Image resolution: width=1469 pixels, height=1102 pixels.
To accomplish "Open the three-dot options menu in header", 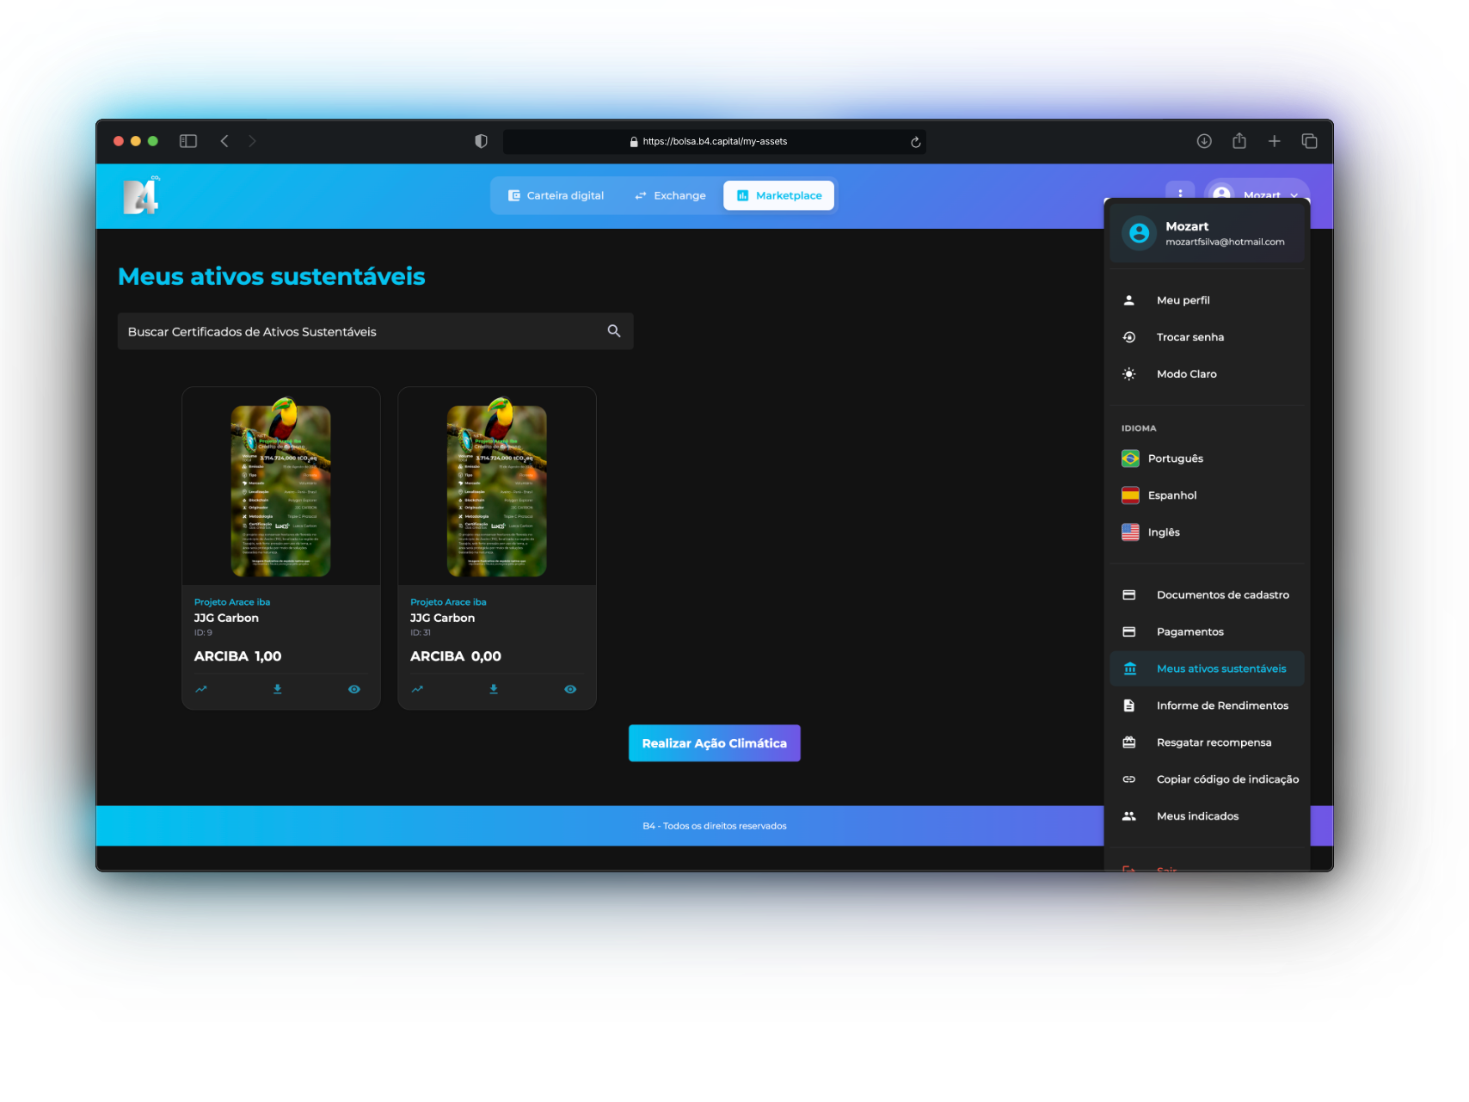I will (x=1180, y=194).
